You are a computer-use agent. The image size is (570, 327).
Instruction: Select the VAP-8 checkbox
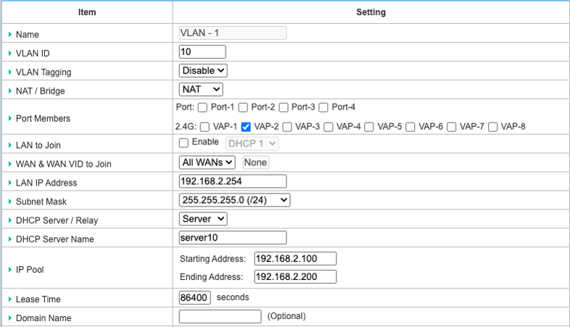point(493,126)
